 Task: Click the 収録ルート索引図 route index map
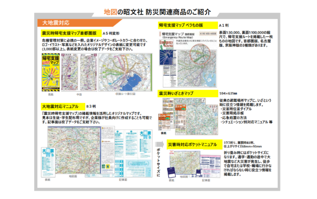point(125,72)
